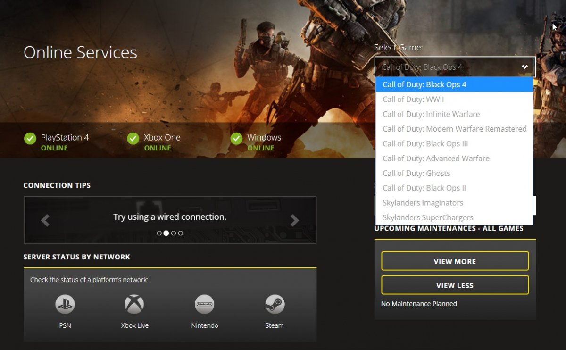Select the first carousel dot indicator

(x=159, y=233)
